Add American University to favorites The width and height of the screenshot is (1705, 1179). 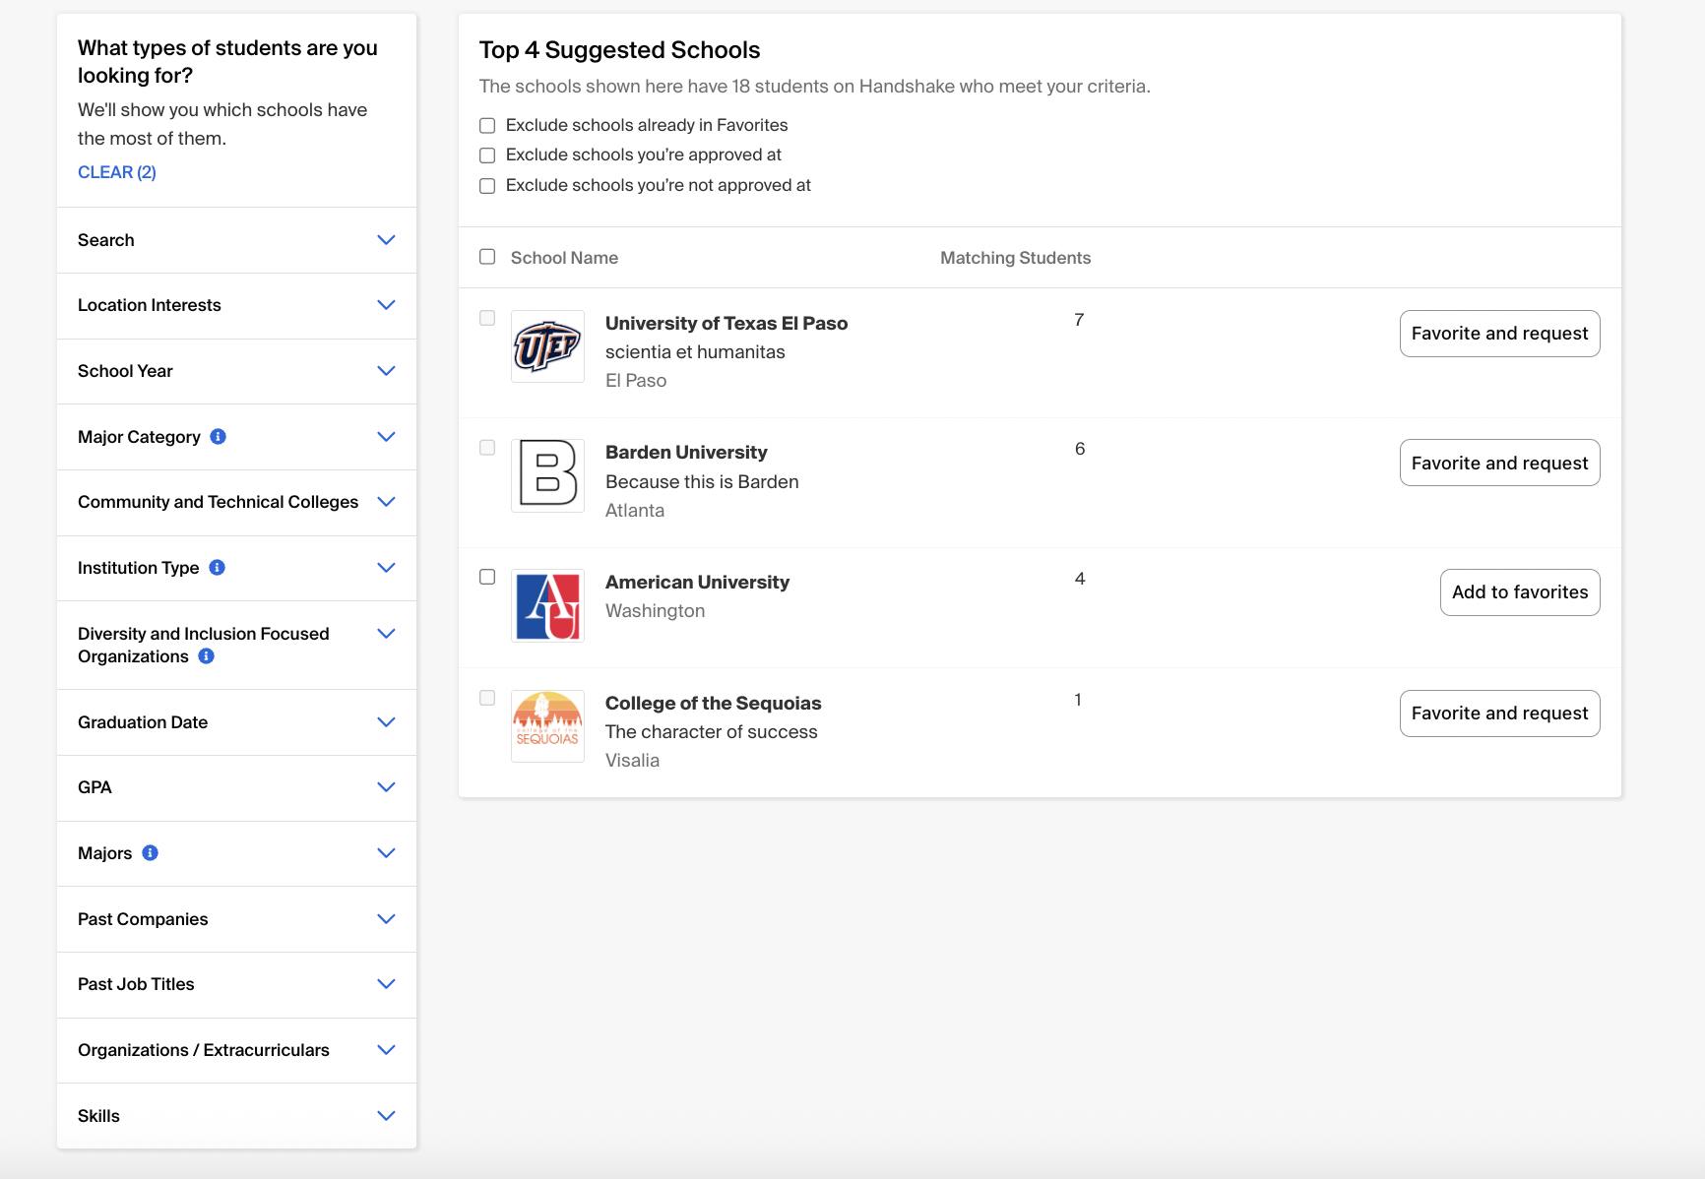[1520, 592]
